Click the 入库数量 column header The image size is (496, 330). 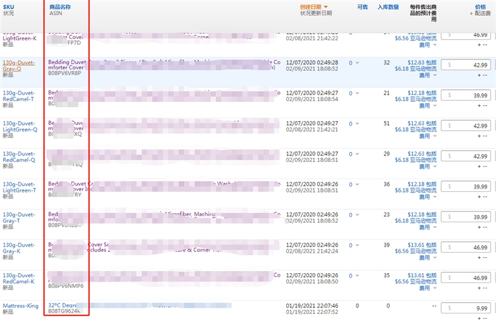point(388,7)
